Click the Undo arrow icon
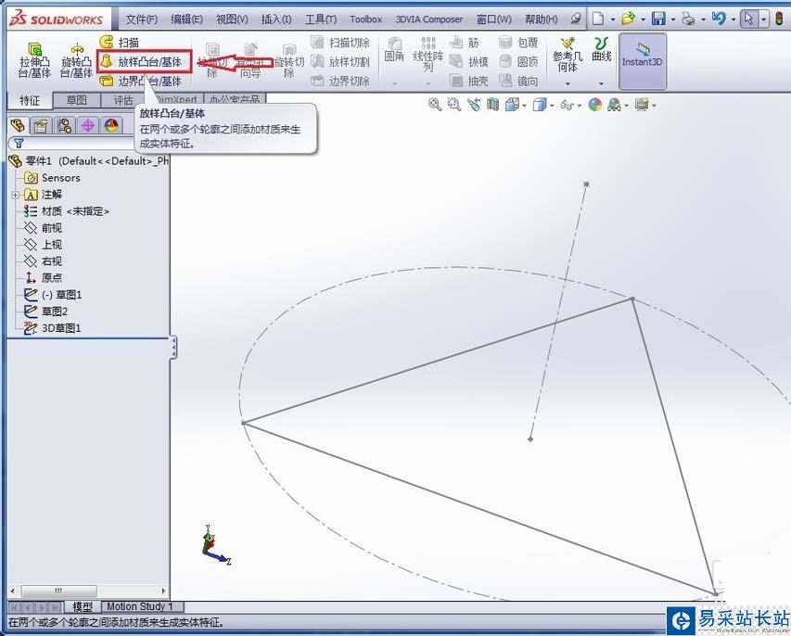791x636 pixels. click(x=719, y=19)
